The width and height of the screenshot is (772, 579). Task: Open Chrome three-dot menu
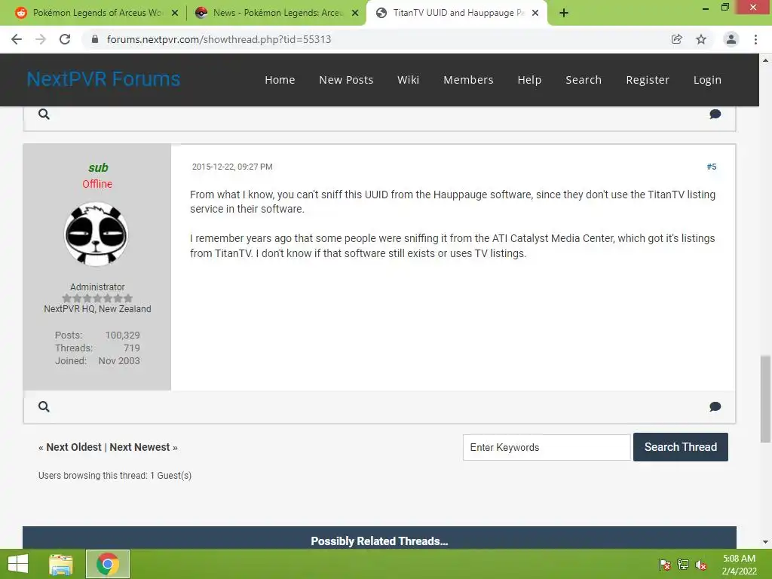click(755, 39)
